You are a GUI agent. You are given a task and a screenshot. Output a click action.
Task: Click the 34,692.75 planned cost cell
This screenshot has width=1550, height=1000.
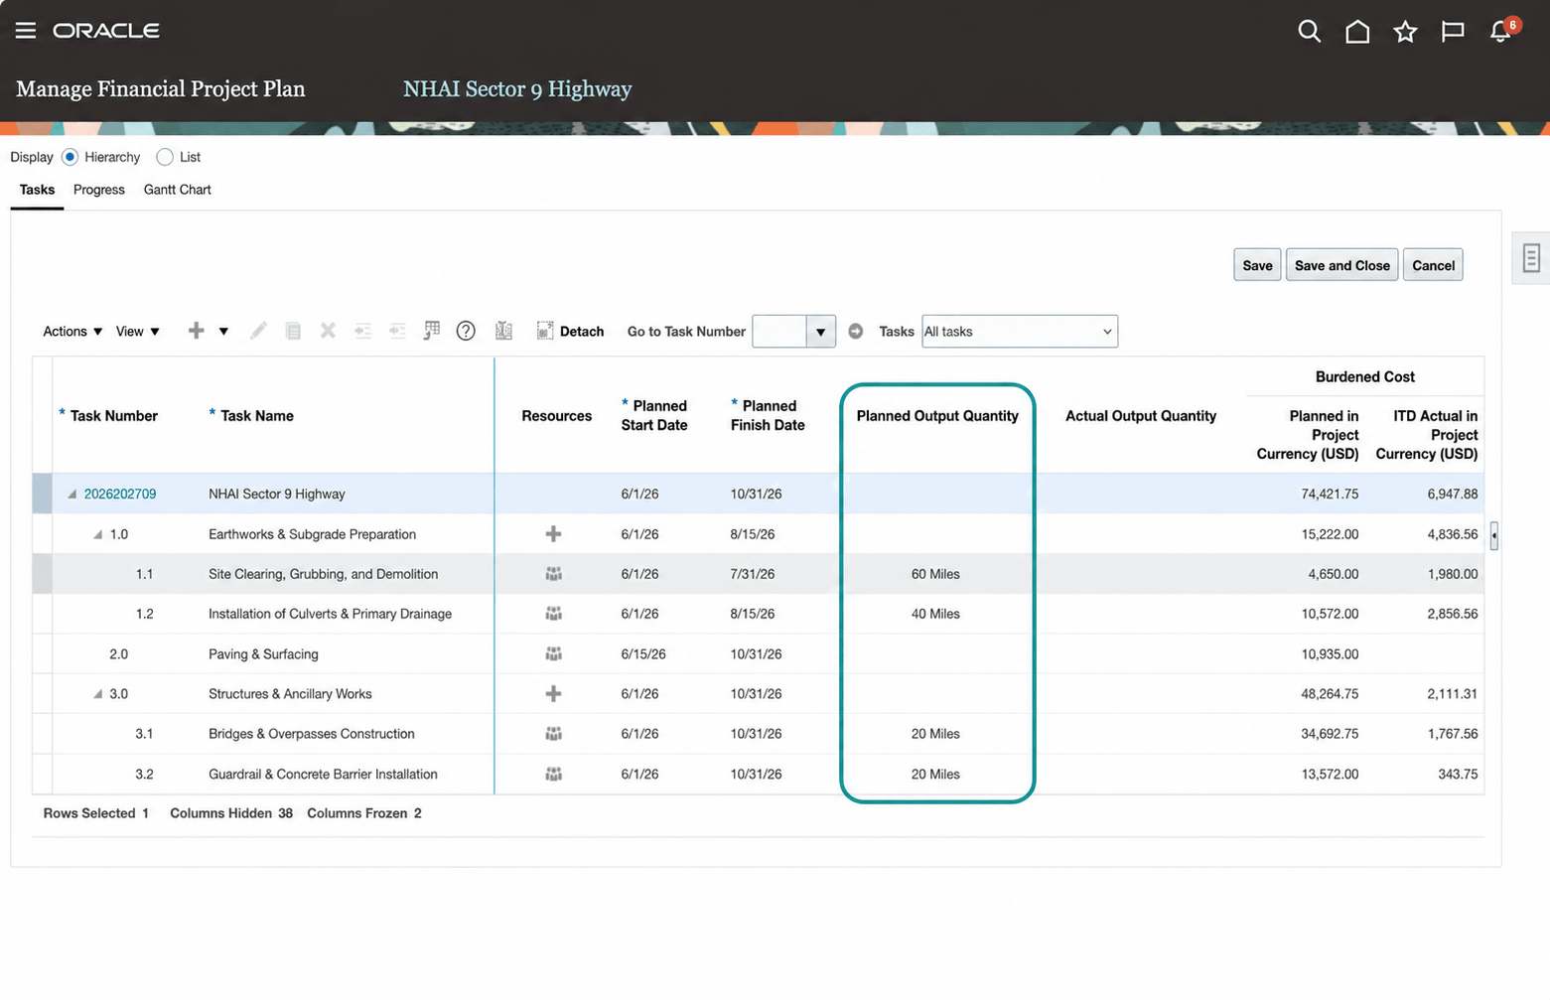click(x=1330, y=734)
